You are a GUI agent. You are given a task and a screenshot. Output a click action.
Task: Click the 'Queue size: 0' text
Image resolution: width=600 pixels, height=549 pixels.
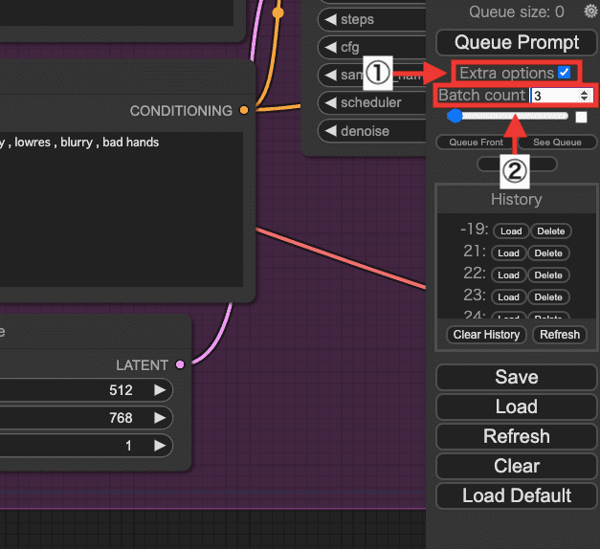click(516, 11)
